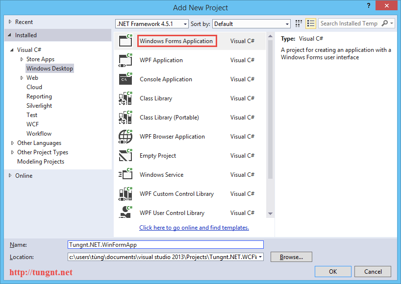
Task: Click the Windows Service template icon
Action: pos(125,174)
